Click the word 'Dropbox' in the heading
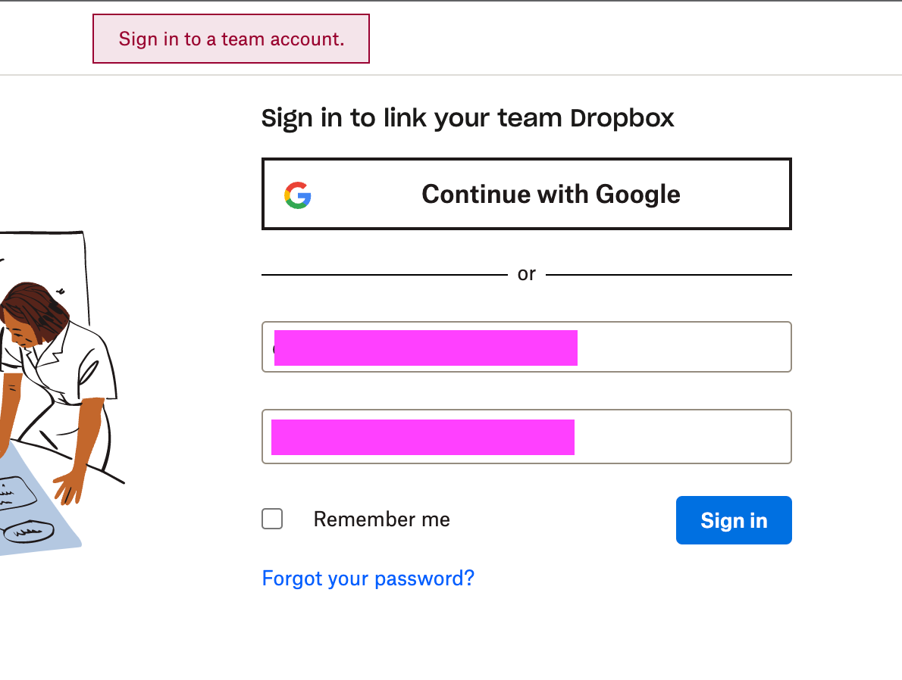 tap(622, 119)
